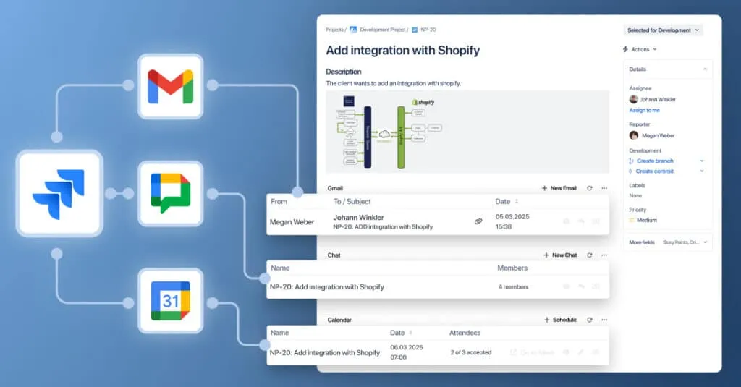Select the Megan Weber sender cell
The height and width of the screenshot is (387, 741).
292,222
